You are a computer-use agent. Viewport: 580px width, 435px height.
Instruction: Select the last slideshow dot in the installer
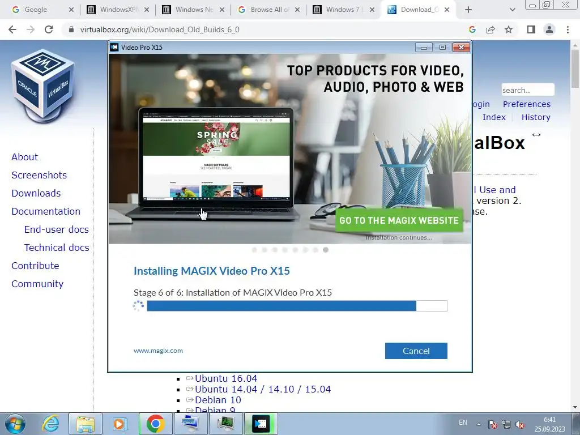tap(326, 250)
